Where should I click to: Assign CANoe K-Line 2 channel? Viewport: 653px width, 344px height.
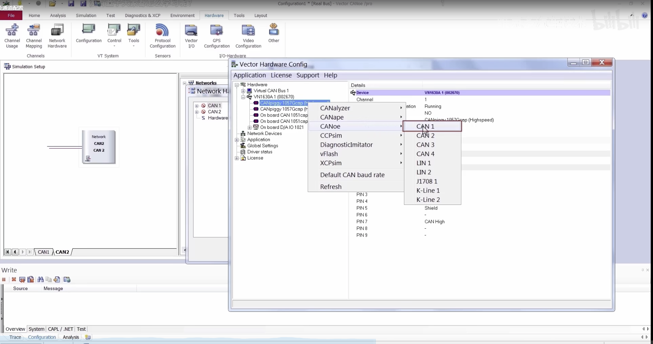[432, 200]
